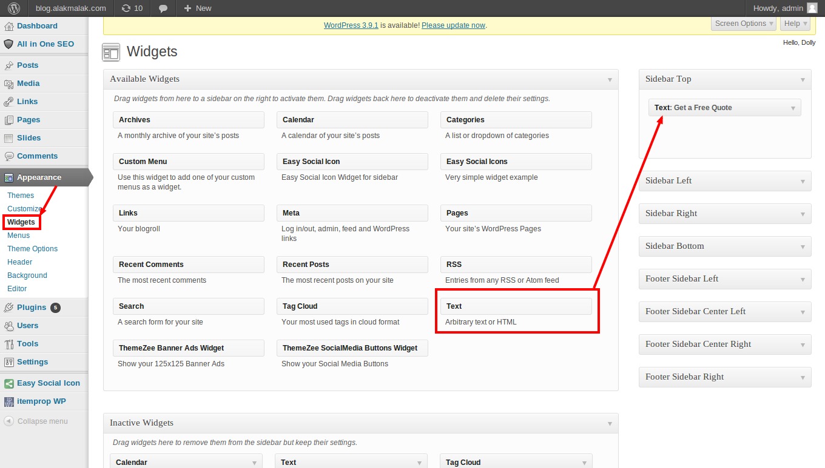Click the WordPress logo in the admin bar
825x468 pixels.
(12, 8)
